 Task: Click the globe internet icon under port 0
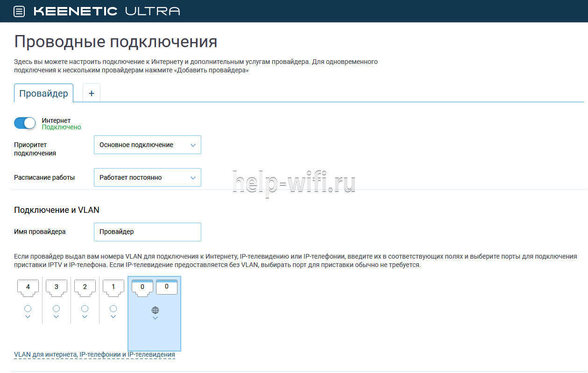(155, 310)
